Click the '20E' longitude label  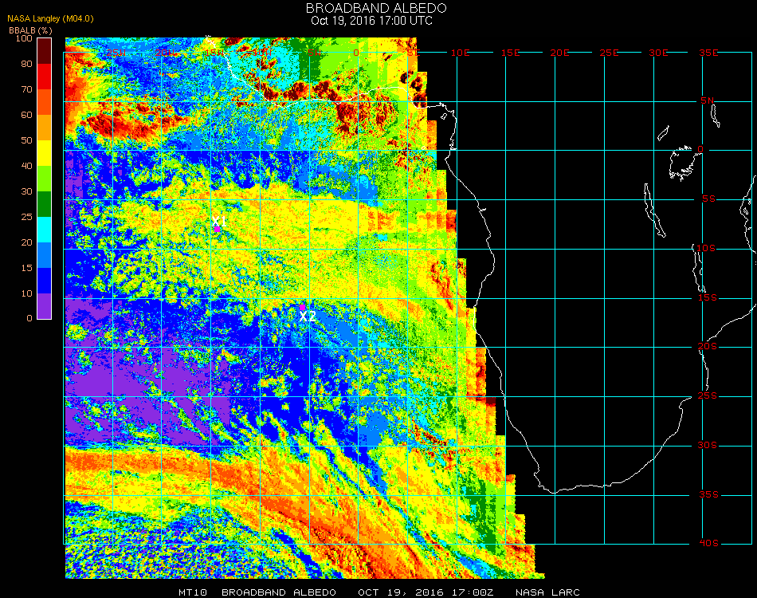(559, 53)
